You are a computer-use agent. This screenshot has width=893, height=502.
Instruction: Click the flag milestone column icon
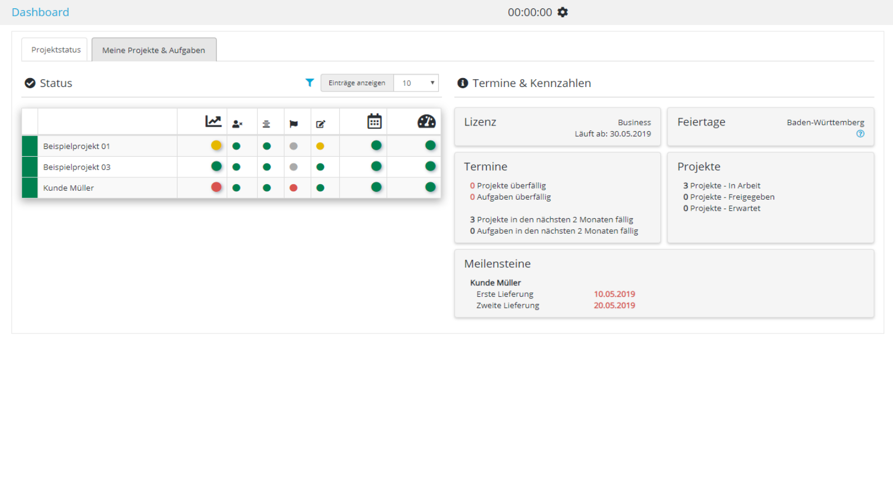[294, 124]
